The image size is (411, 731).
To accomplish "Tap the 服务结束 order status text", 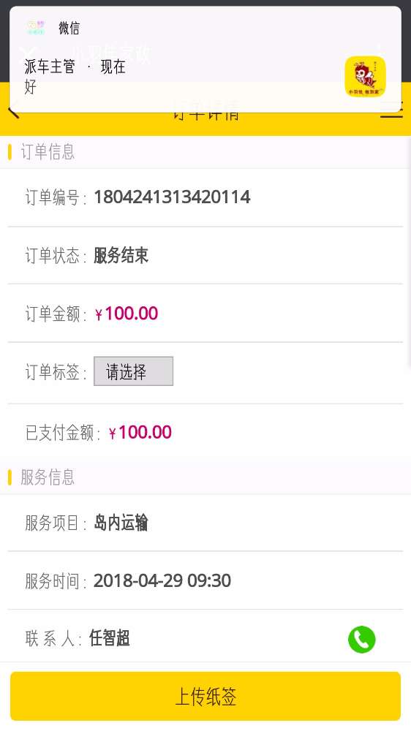I will (x=121, y=255).
